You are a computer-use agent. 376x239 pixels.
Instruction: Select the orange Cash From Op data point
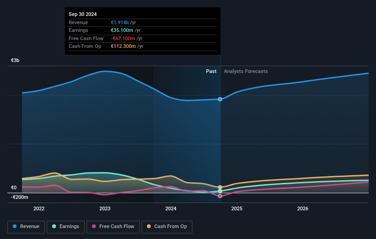tap(220, 187)
